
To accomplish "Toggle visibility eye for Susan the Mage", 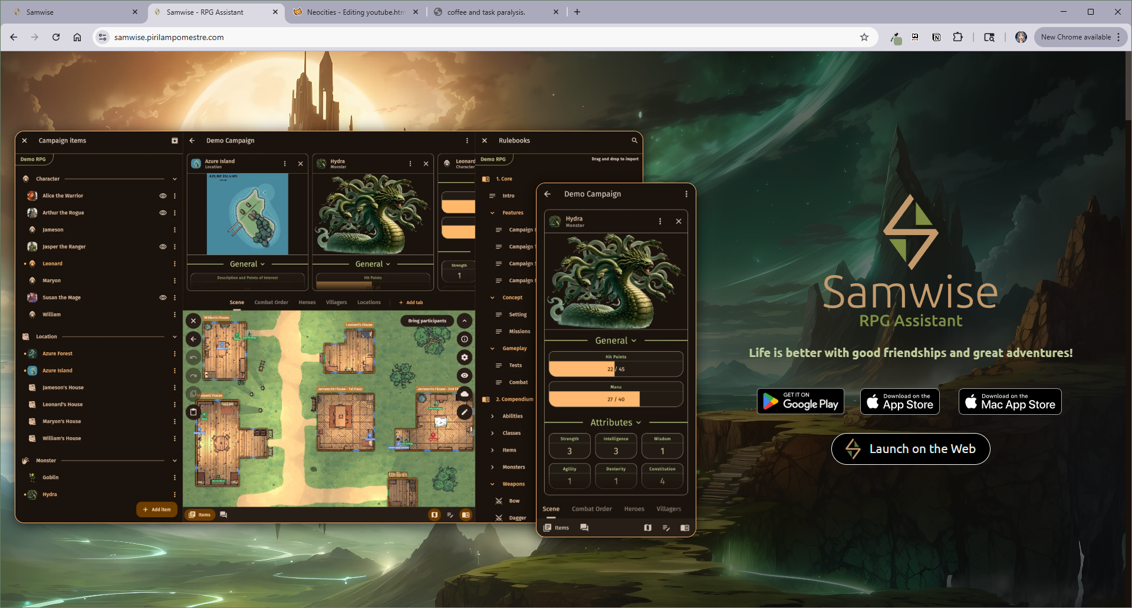I will [163, 298].
